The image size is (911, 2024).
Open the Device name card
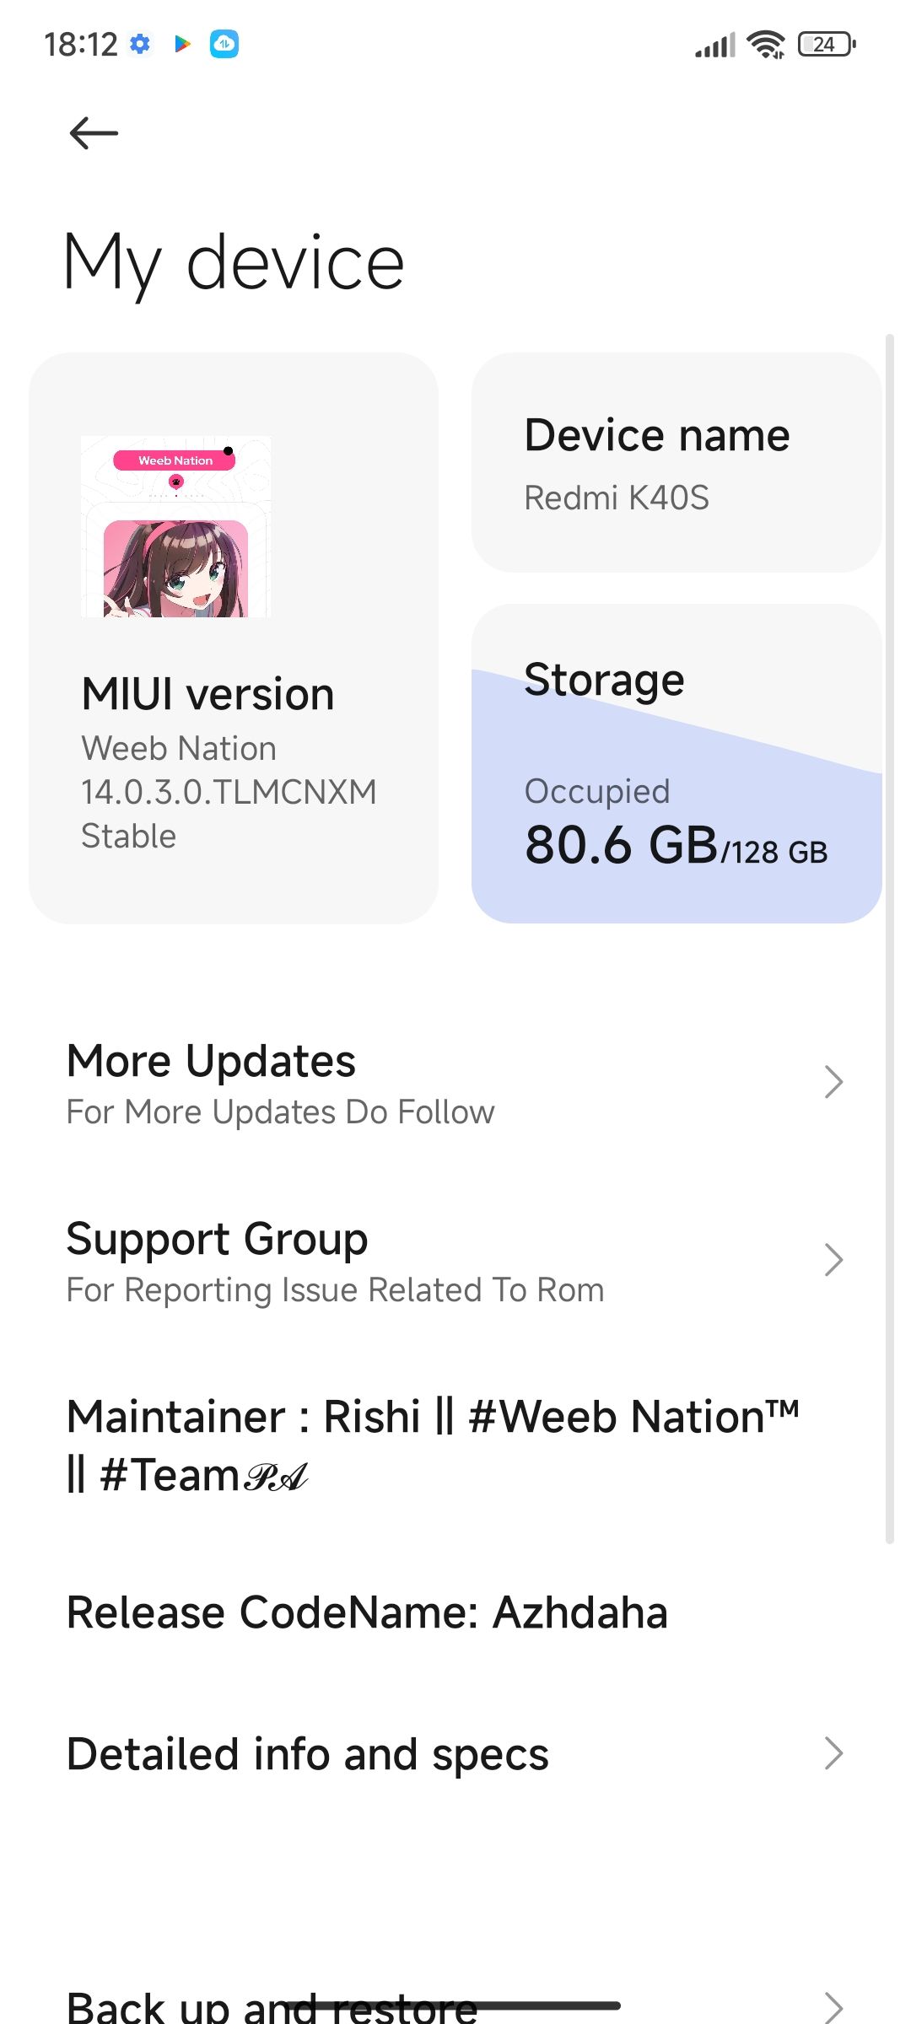pos(677,463)
